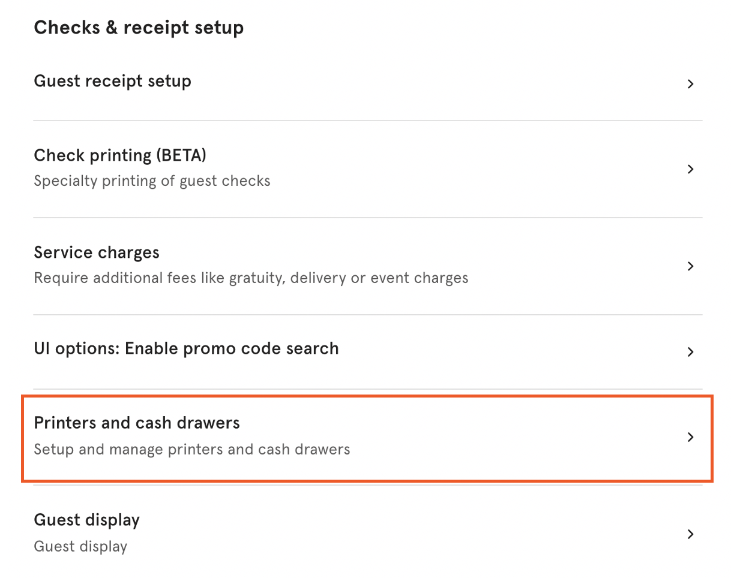
Task: Select the Service charges description text
Action: point(250,277)
